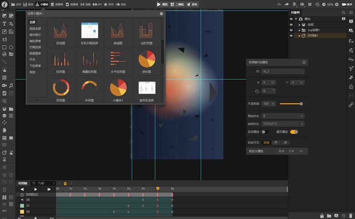The height and width of the screenshot is (219, 355).
Task: Toggle visibility of the highlighted timeline object
Action: (x=291, y=35)
